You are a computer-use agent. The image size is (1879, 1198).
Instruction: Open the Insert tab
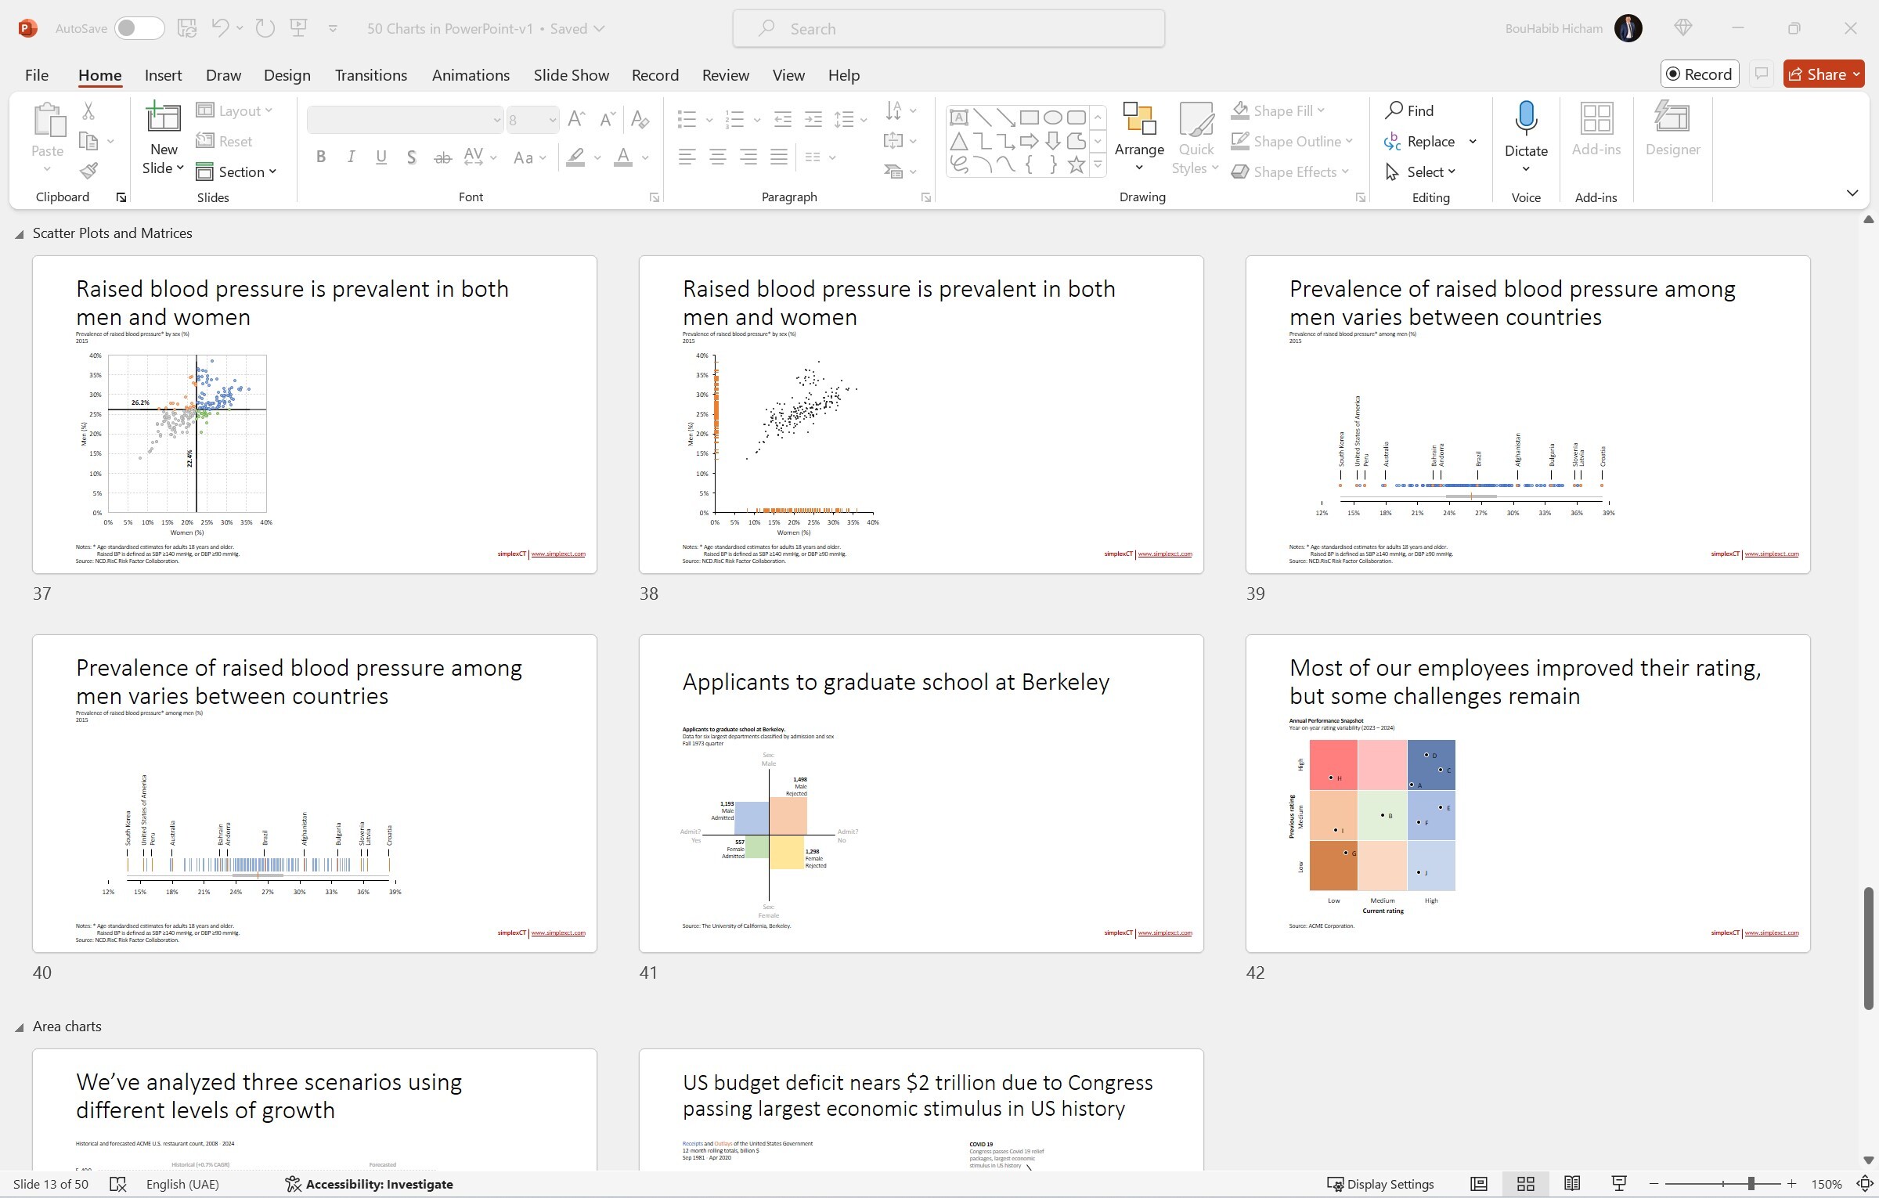(x=163, y=75)
